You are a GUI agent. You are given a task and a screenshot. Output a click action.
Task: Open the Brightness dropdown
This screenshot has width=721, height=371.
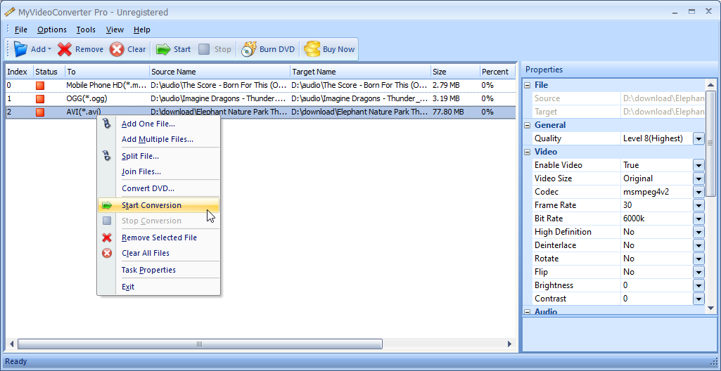pos(698,285)
